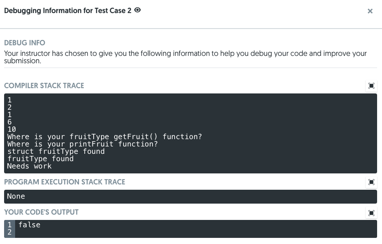Viewport: 382px width, 244px height.
Task: Click the COMPILER STACK TRACE heading
Action: (44, 86)
